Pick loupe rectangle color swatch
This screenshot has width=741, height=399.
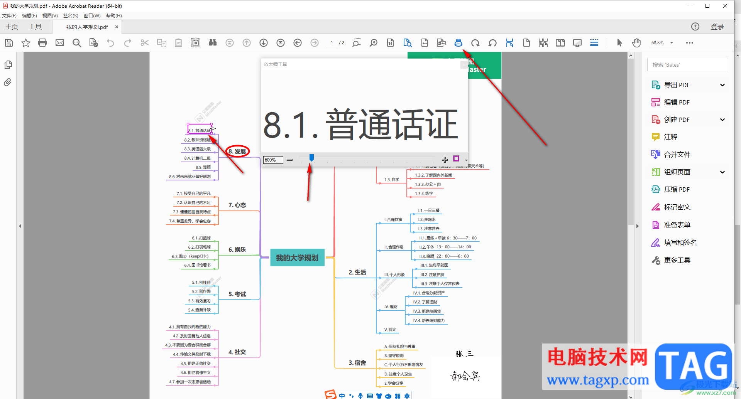(456, 159)
